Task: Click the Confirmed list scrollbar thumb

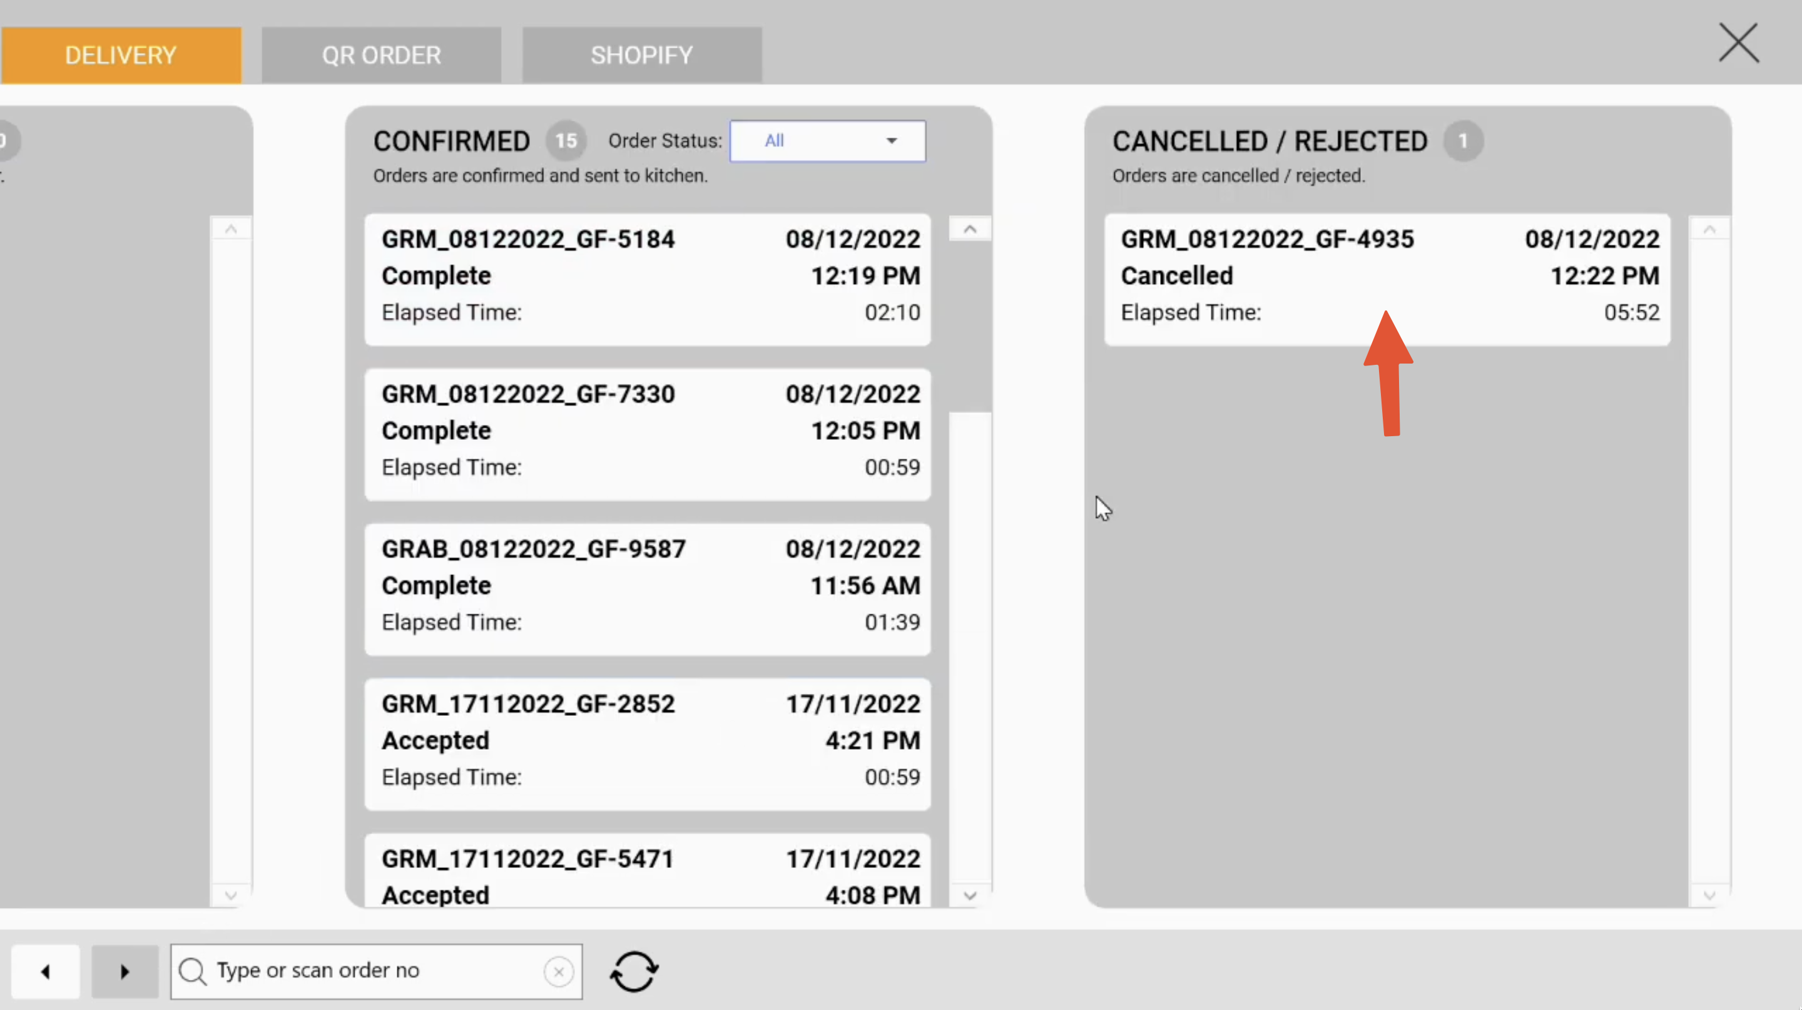Action: click(x=970, y=327)
